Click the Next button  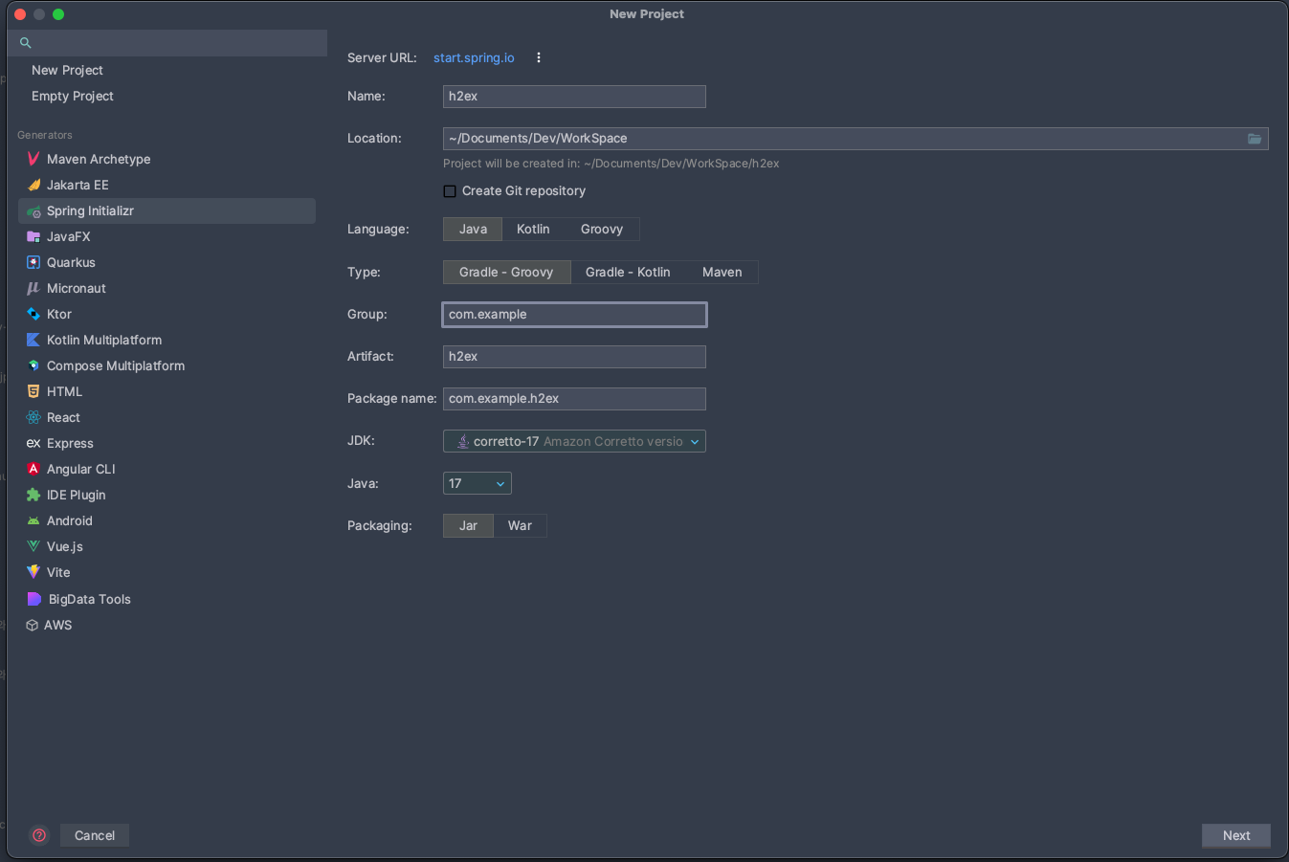point(1236,835)
